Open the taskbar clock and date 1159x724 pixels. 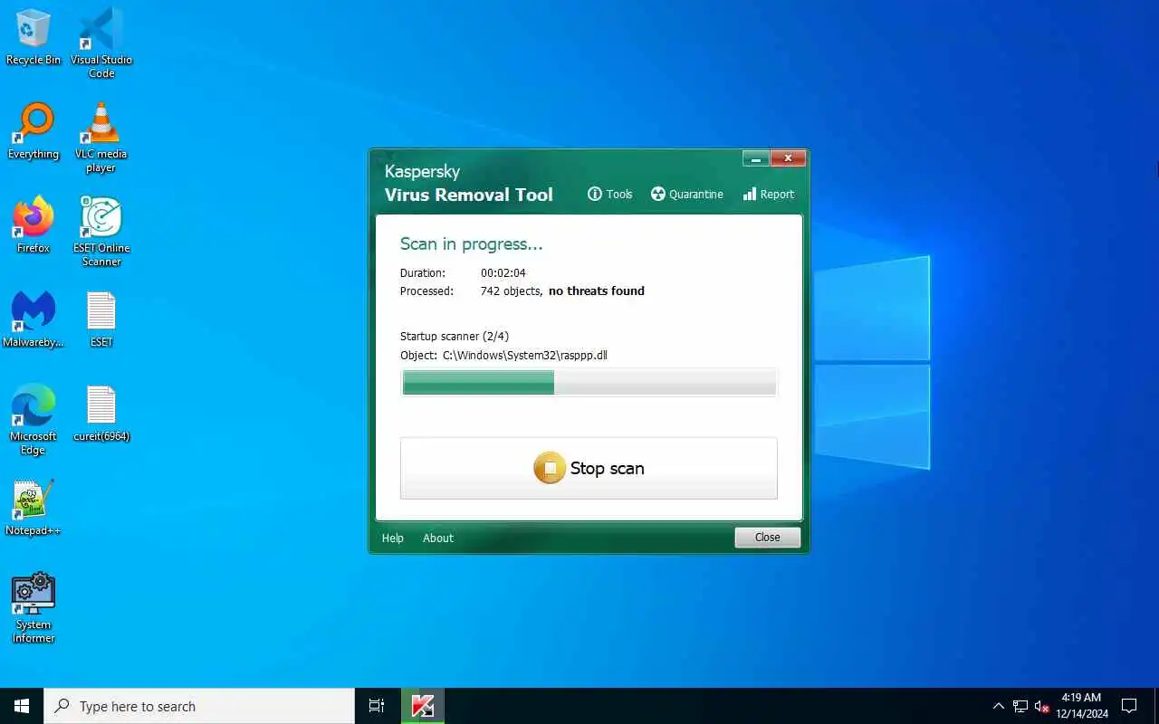1081,706
